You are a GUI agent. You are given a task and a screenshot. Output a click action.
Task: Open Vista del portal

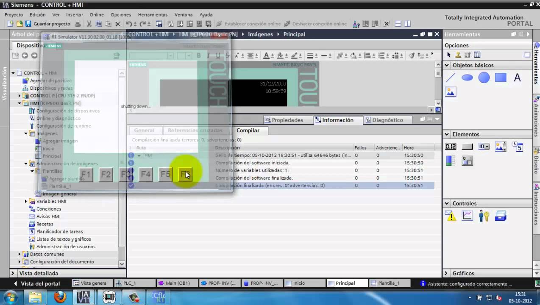tap(37, 283)
